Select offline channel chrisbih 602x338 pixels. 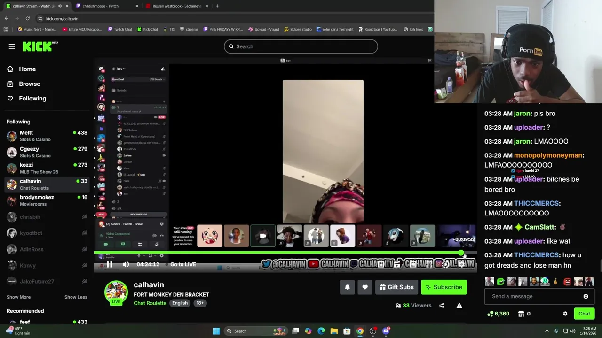47,217
